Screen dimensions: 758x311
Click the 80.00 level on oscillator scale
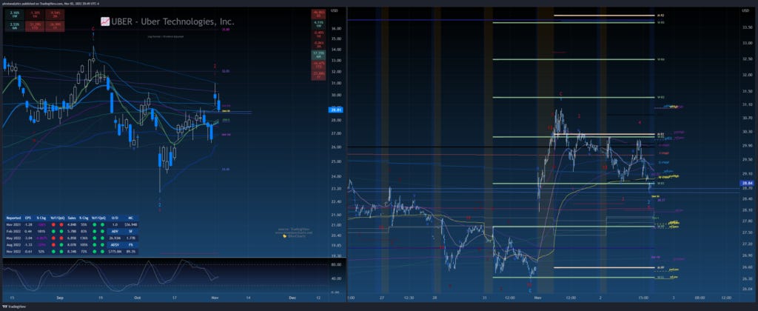point(335,264)
